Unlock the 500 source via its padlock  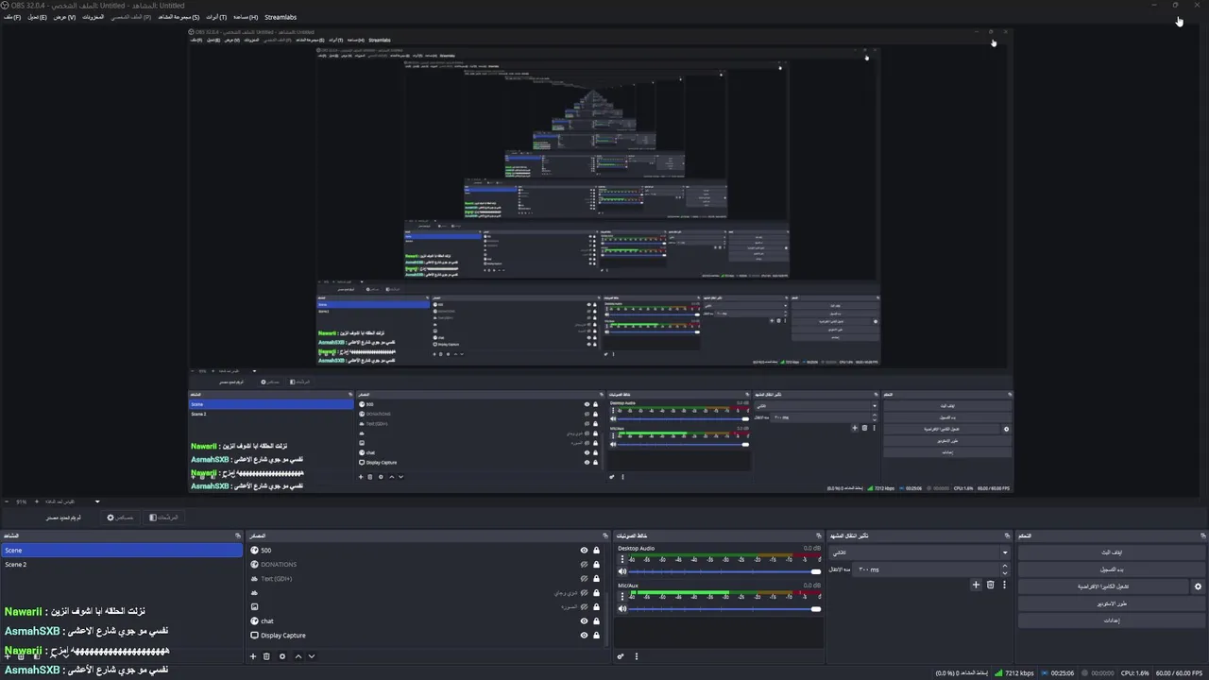[x=596, y=551]
